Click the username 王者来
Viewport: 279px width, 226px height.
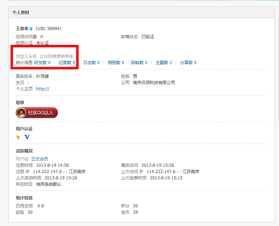coord(22,29)
